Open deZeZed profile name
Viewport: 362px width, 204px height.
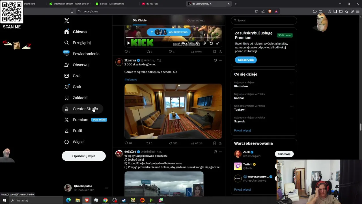click(130, 152)
